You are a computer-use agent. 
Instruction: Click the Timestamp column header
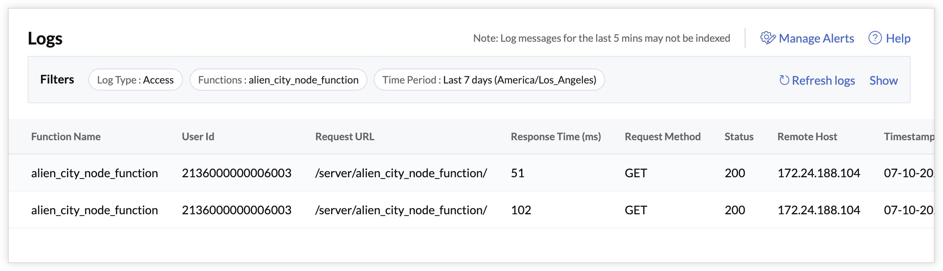point(908,137)
